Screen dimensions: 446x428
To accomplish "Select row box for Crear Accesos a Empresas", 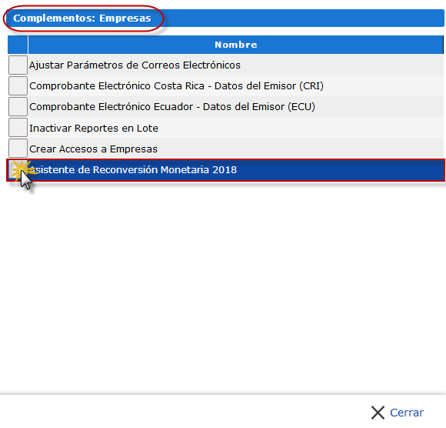I will click(18, 149).
